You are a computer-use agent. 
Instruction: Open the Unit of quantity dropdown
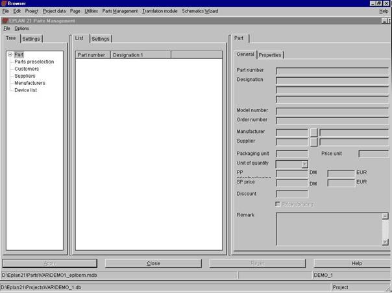[x=304, y=165]
